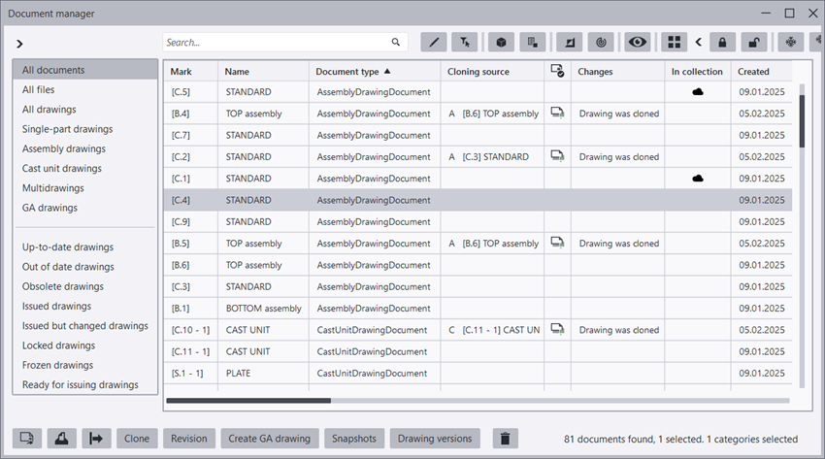Select the GA drawings category
This screenshot has height=459, width=825.
click(x=49, y=208)
